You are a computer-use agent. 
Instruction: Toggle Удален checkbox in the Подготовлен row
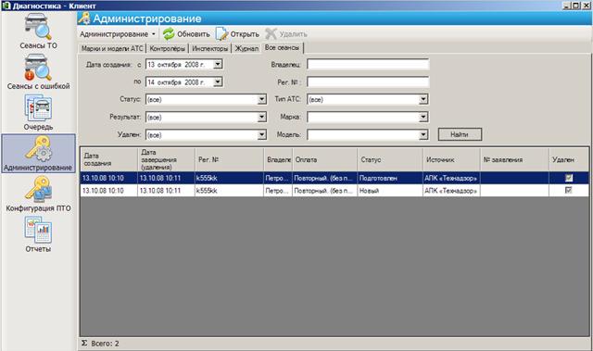pos(568,178)
